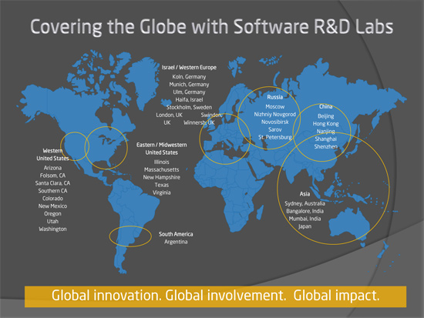The width and height of the screenshot is (424, 318).
Task: Select 'Beijing' entry
Action: pyautogui.click(x=325, y=116)
